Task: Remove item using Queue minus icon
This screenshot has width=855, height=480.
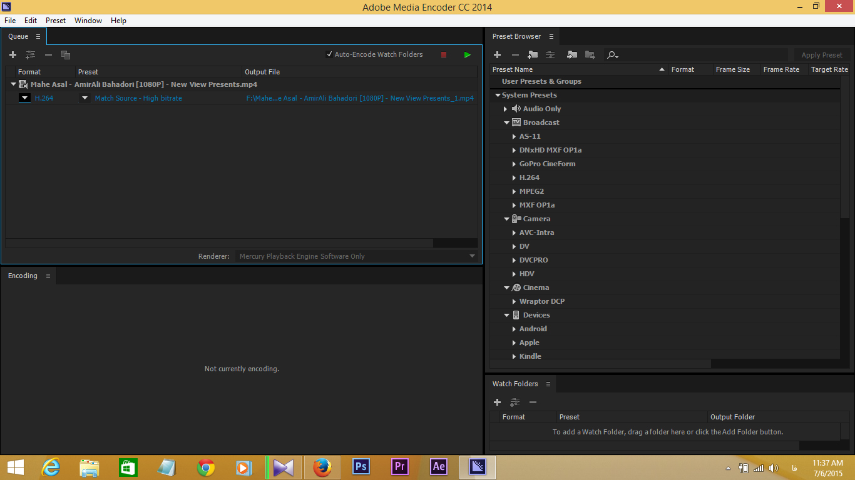Action: [48, 55]
